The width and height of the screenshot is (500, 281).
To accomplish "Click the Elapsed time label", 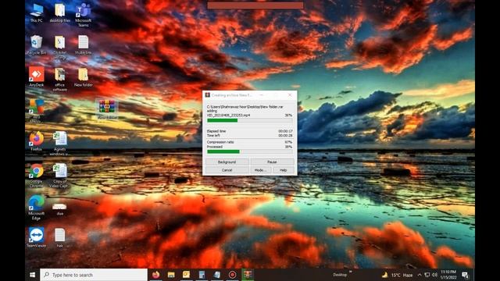I will click(216, 131).
